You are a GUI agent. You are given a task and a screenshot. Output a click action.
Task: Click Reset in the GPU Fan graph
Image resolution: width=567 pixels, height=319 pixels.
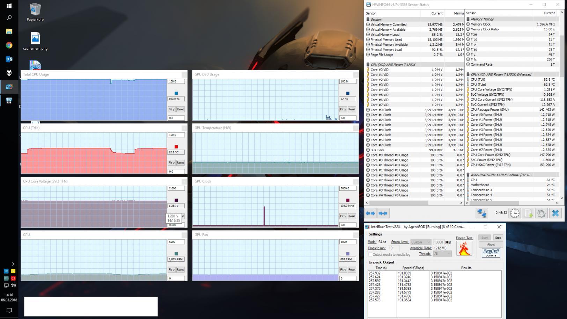click(352, 270)
